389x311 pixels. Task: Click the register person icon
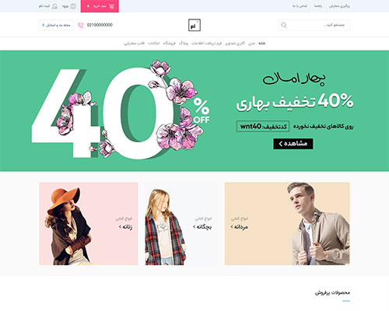coord(54,6)
